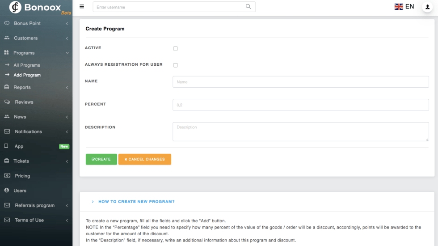The width and height of the screenshot is (438, 246).
Task: Click the Pricing sidebar icon
Action: 7,176
